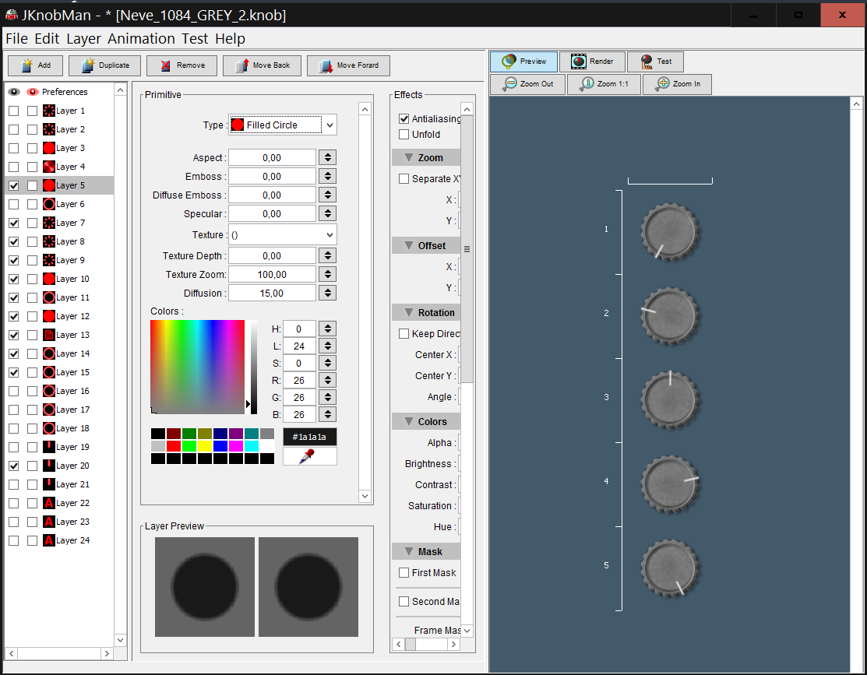Screen dimensions: 867x675
Task: Collapse the Rotation effects section
Action: (x=409, y=313)
